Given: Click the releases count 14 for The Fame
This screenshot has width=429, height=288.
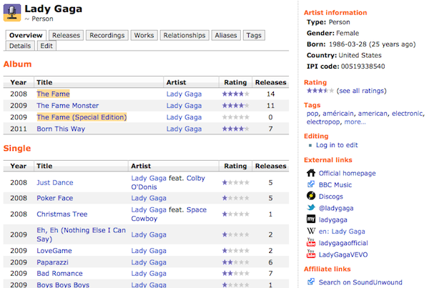Looking at the screenshot, I should coord(270,94).
